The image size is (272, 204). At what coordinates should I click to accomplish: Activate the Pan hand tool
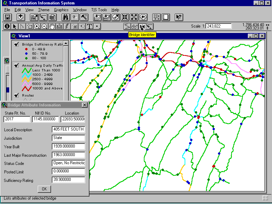coord(52,26)
